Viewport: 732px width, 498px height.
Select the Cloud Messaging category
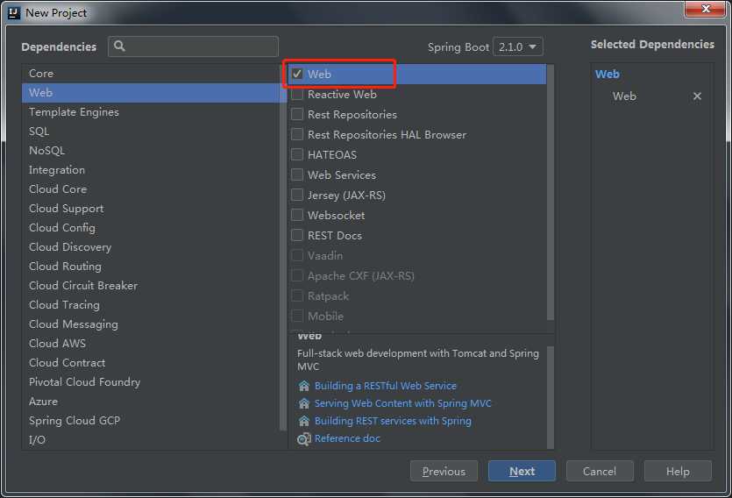pos(151,324)
